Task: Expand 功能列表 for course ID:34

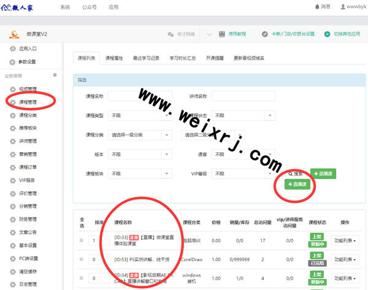Action: (x=345, y=278)
